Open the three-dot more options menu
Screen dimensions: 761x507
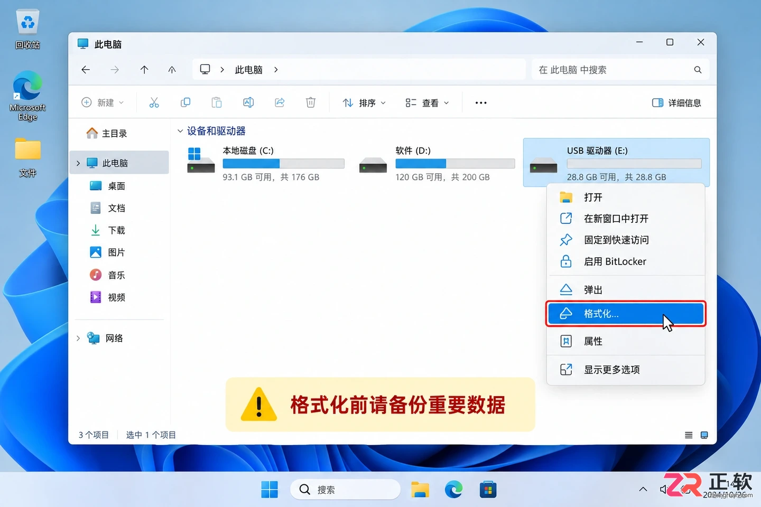click(481, 103)
